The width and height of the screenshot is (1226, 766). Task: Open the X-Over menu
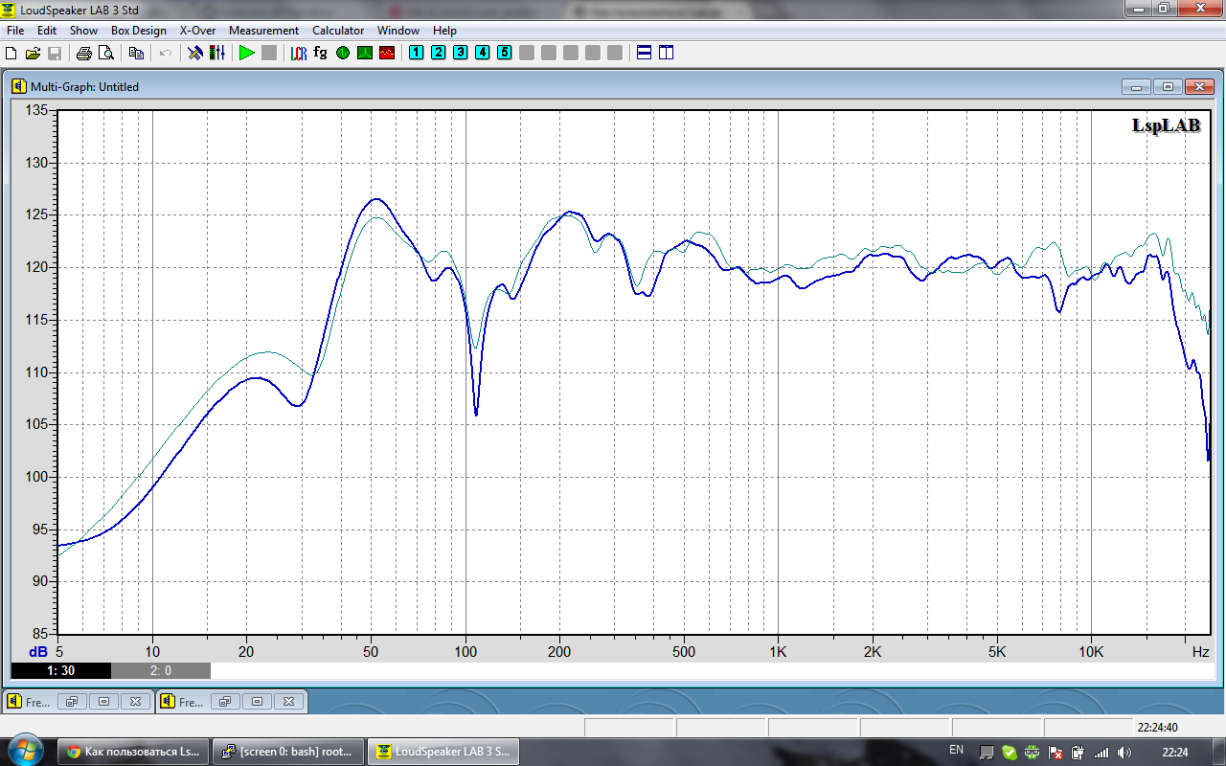pyautogui.click(x=197, y=31)
